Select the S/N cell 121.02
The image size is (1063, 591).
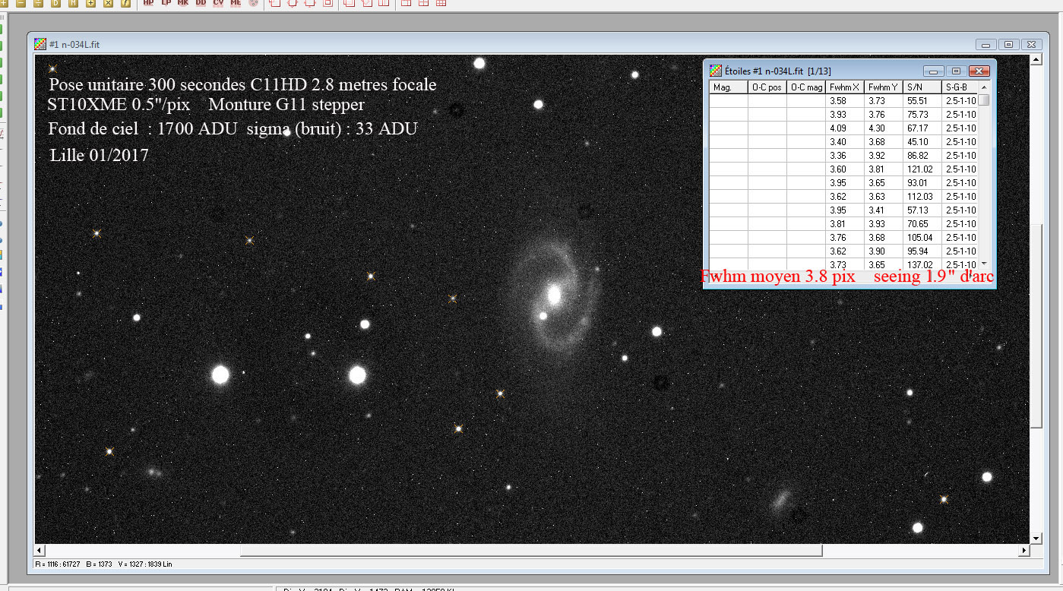[x=923, y=169]
